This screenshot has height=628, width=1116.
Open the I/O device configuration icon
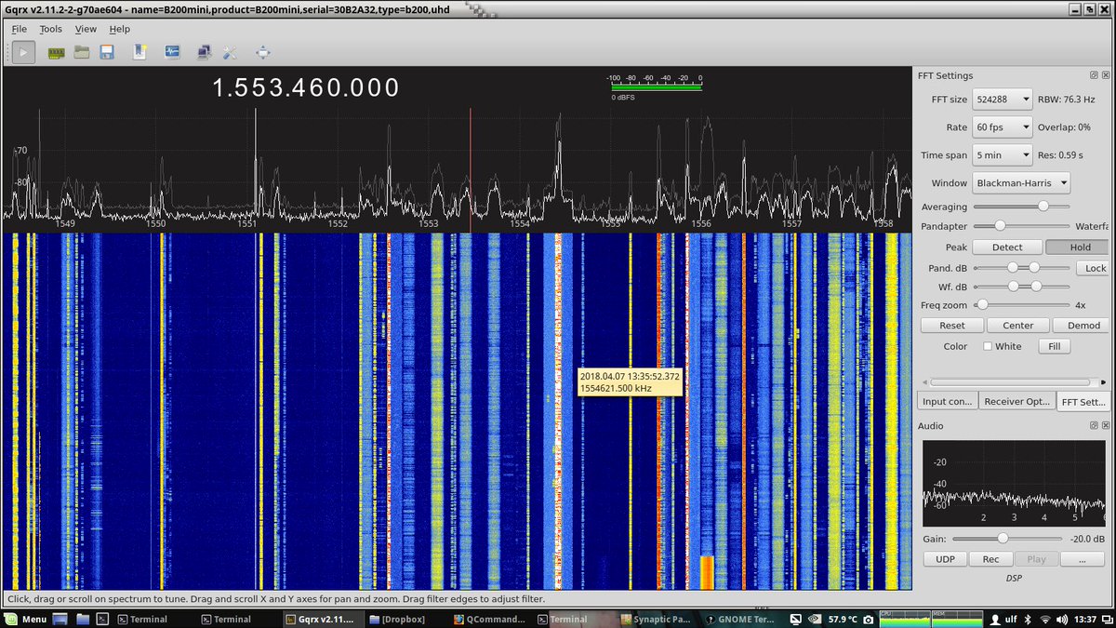(56, 52)
